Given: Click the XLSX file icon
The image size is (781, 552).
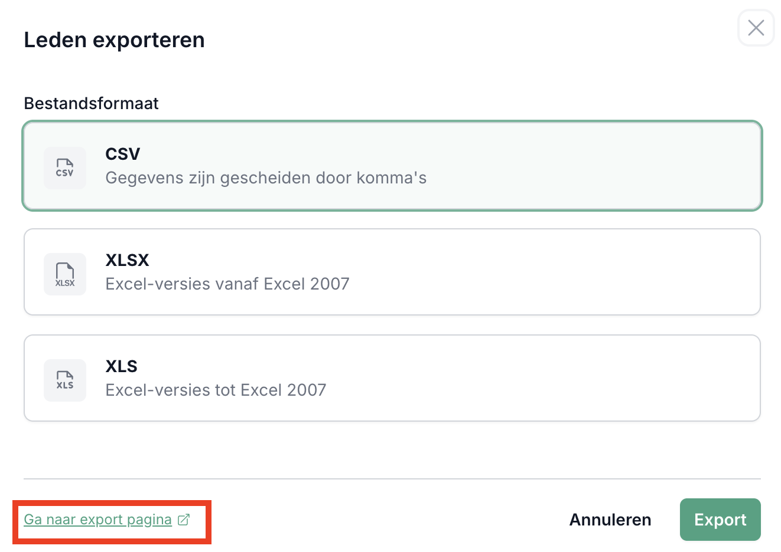Looking at the screenshot, I should [x=65, y=274].
